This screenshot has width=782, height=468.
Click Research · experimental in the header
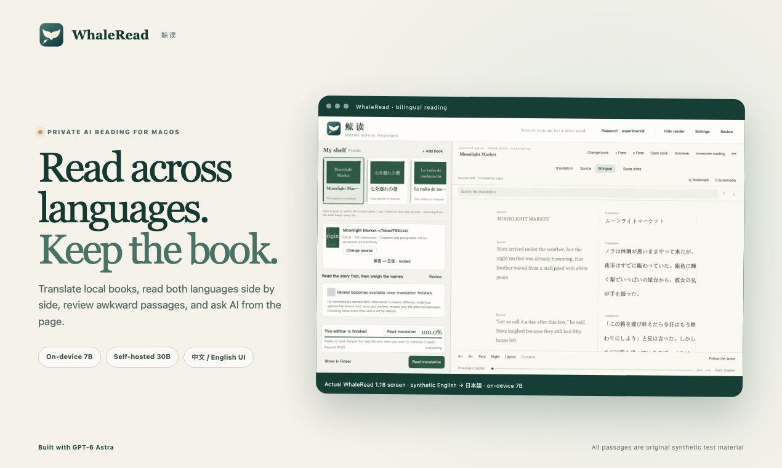coord(623,131)
